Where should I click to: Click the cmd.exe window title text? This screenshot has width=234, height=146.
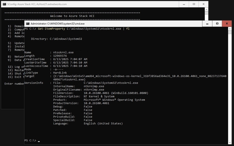[58, 24]
